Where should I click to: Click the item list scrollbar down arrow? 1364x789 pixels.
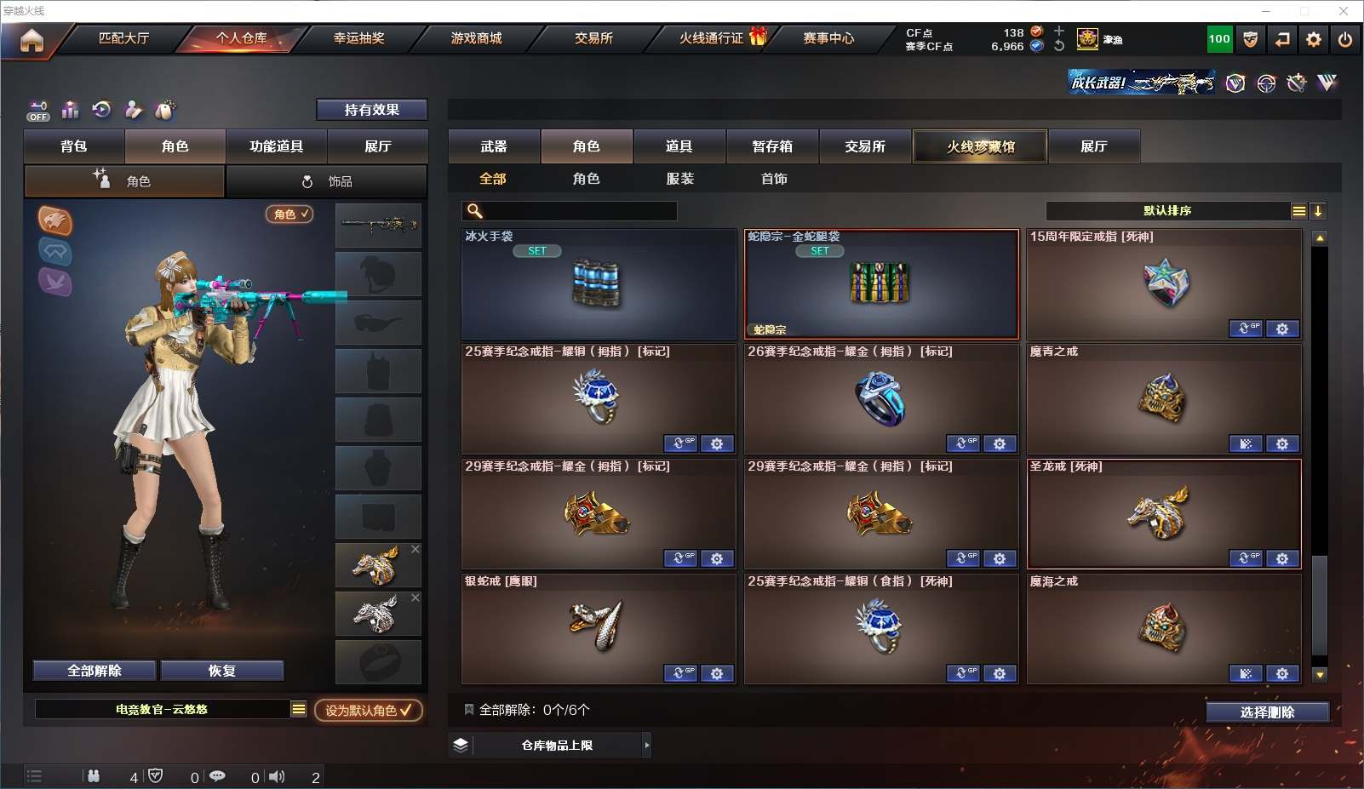pyautogui.click(x=1320, y=675)
